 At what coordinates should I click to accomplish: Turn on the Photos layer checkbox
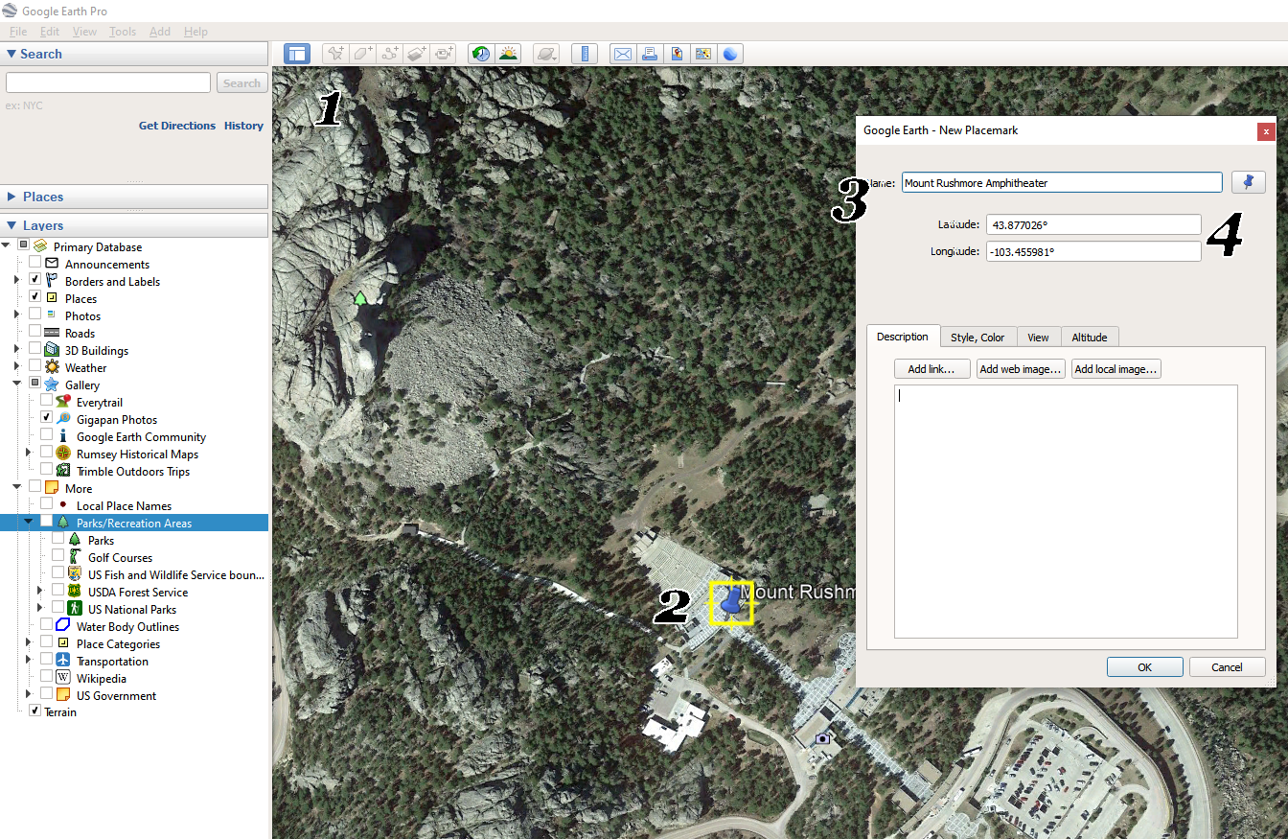coord(34,315)
